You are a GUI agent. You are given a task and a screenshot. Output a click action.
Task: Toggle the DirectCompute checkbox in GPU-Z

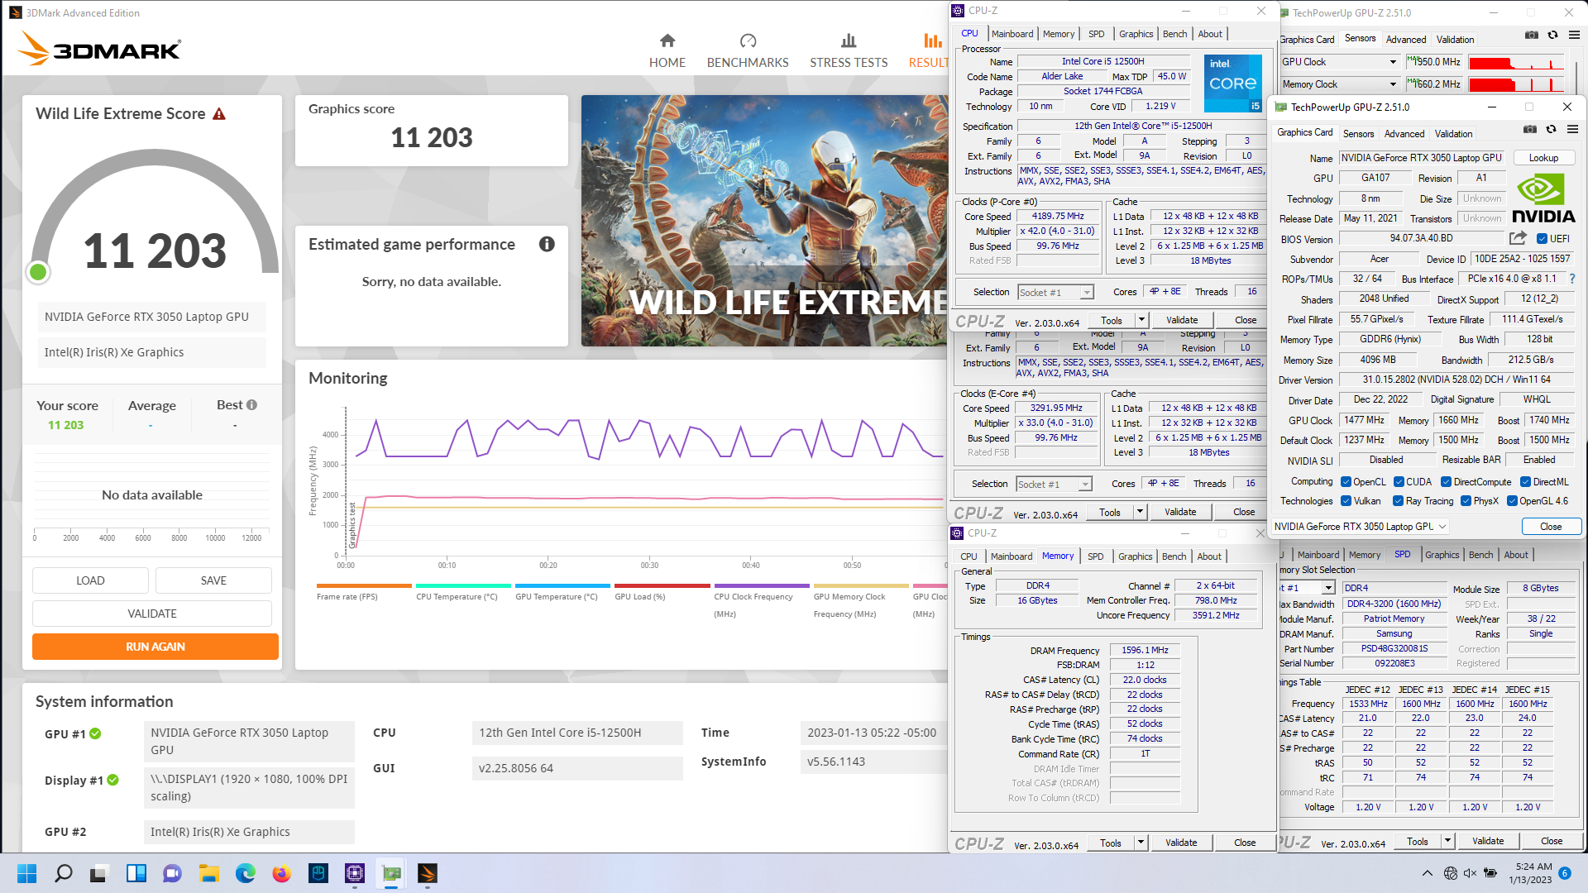click(1446, 482)
